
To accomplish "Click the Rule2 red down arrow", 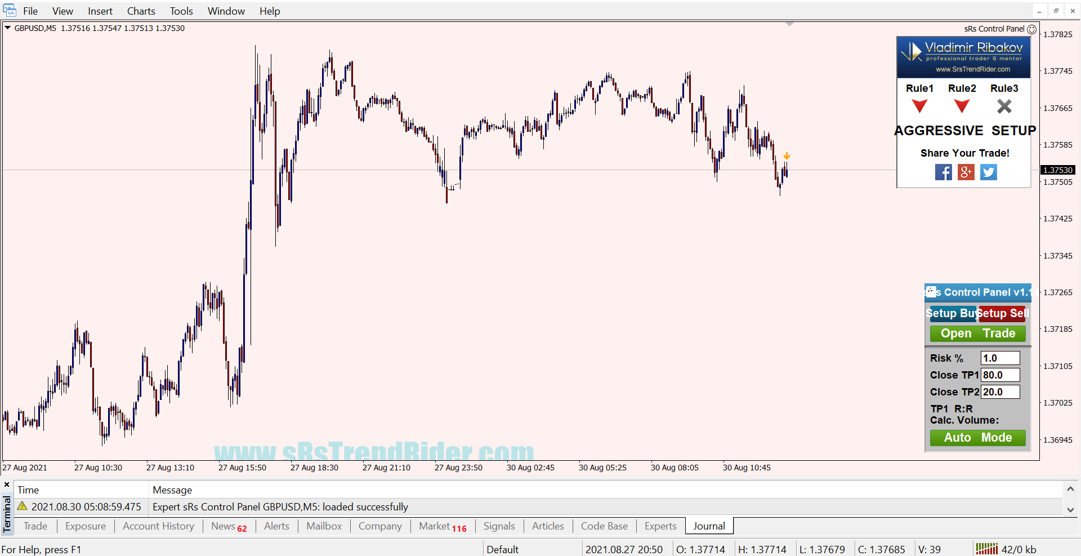I will click(962, 106).
